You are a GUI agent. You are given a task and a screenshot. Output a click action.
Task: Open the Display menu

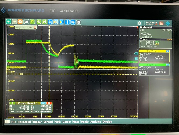(x=107, y=122)
